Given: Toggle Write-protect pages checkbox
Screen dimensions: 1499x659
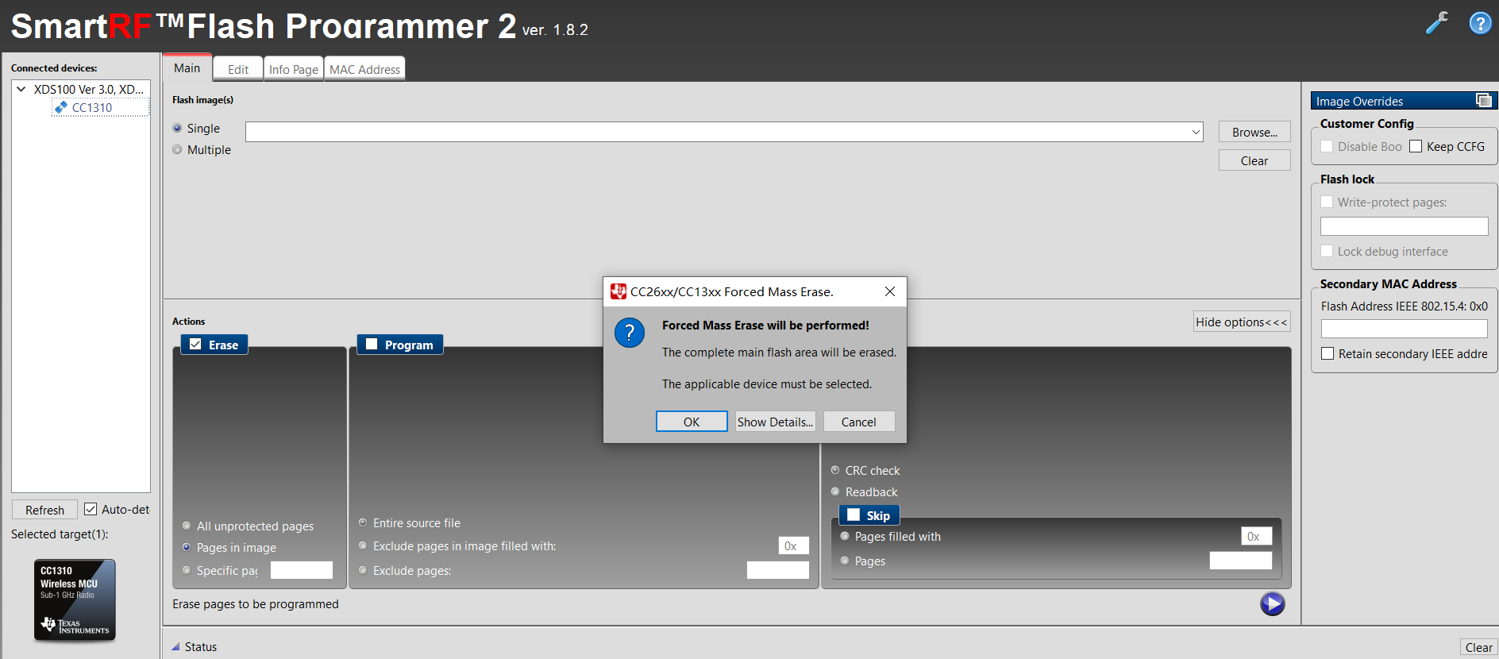Looking at the screenshot, I should (1327, 202).
